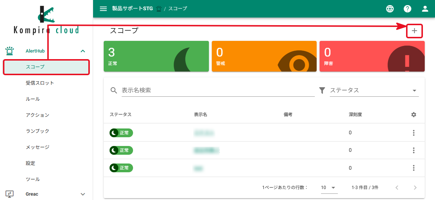Image resolution: width=435 pixels, height=200 pixels.
Task: Click the orange 警戒 summary card
Action: point(264,56)
